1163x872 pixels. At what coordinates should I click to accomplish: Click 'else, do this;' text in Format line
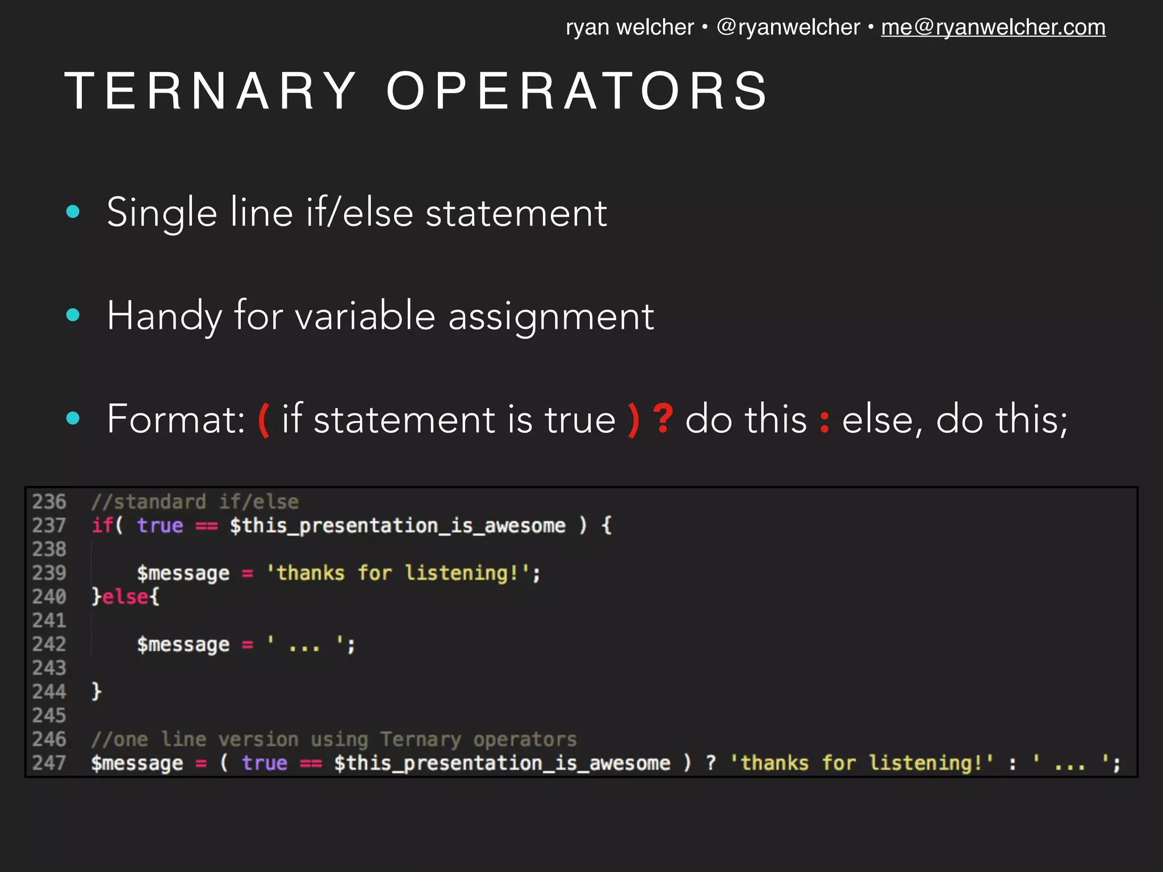tap(955, 419)
